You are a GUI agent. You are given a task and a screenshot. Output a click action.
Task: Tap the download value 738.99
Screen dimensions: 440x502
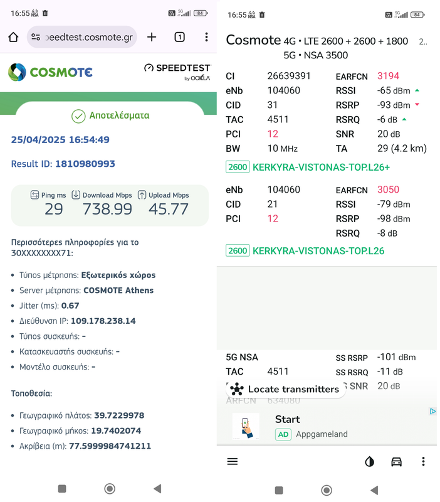[x=107, y=210]
